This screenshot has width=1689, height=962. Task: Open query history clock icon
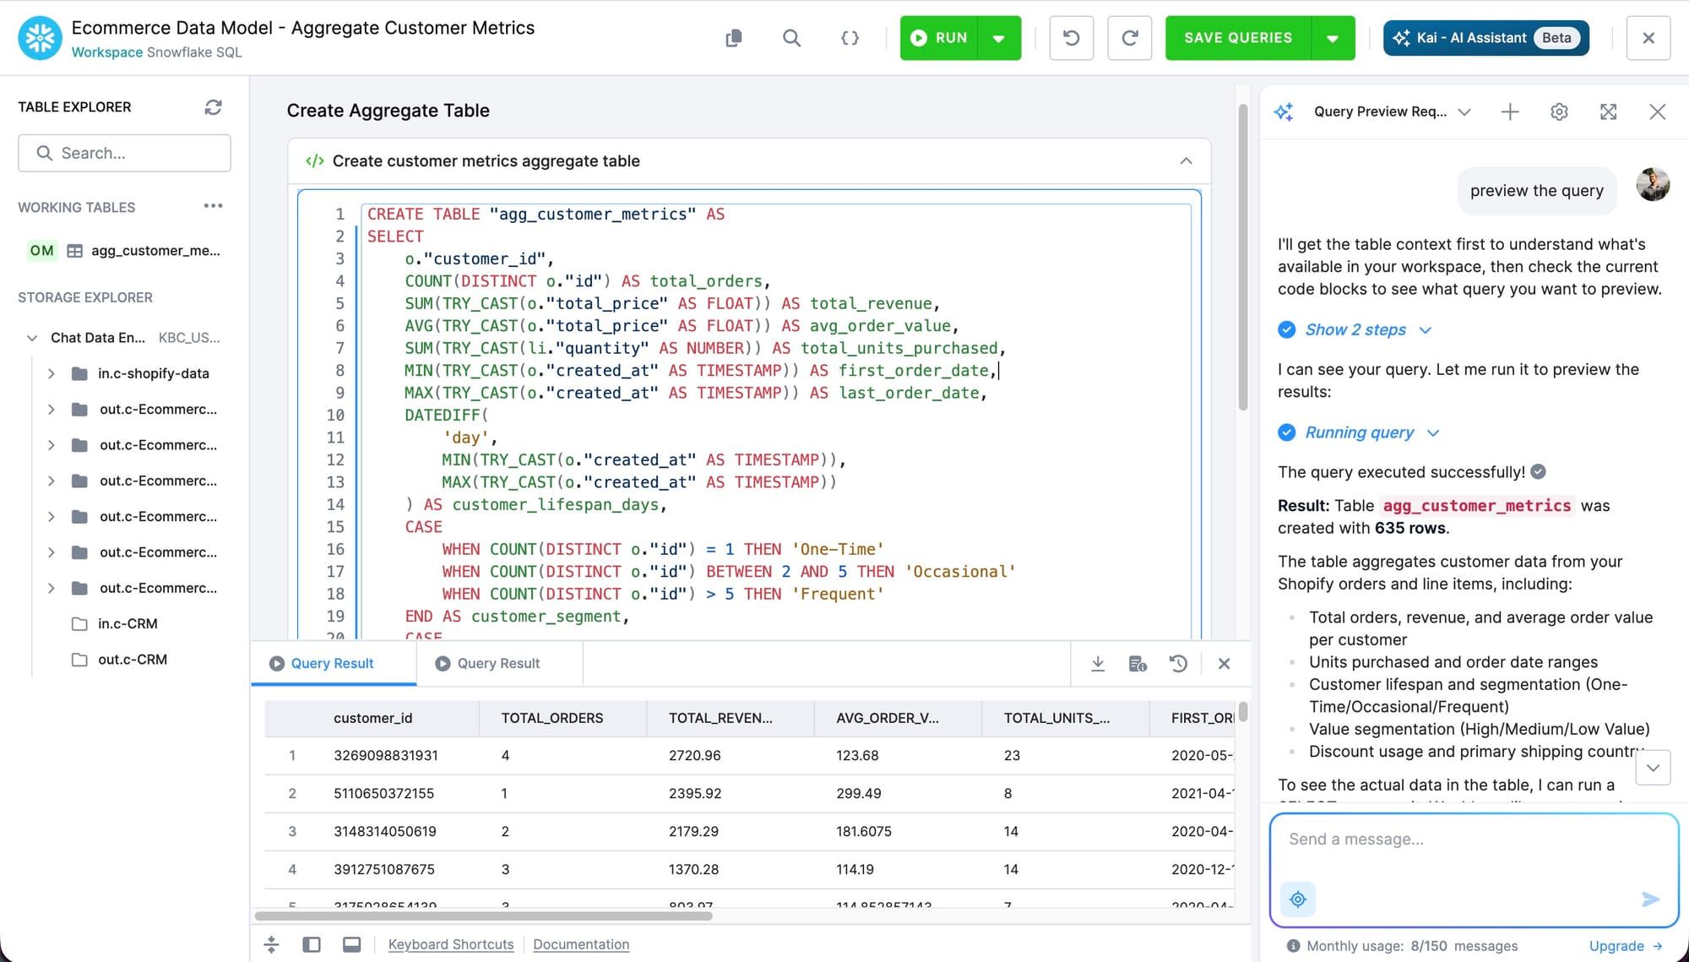tap(1178, 664)
